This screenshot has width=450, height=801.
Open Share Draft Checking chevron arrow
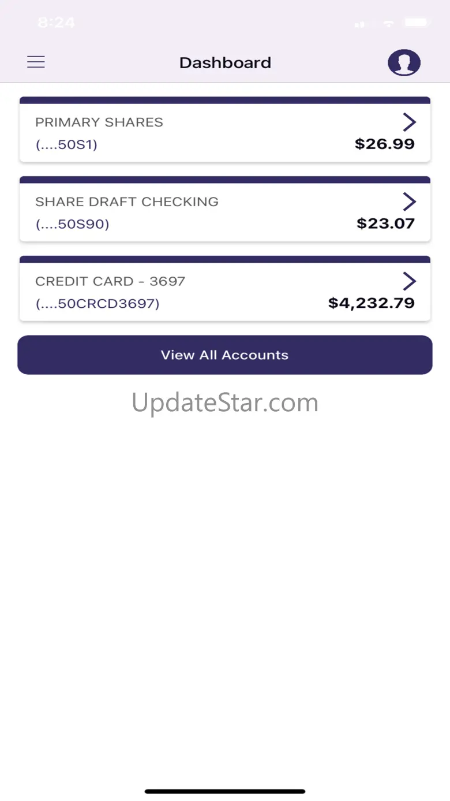click(x=409, y=202)
